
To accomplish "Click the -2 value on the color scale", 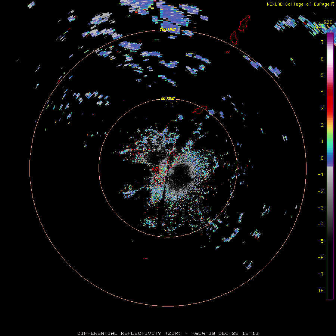I will (x=321, y=192).
